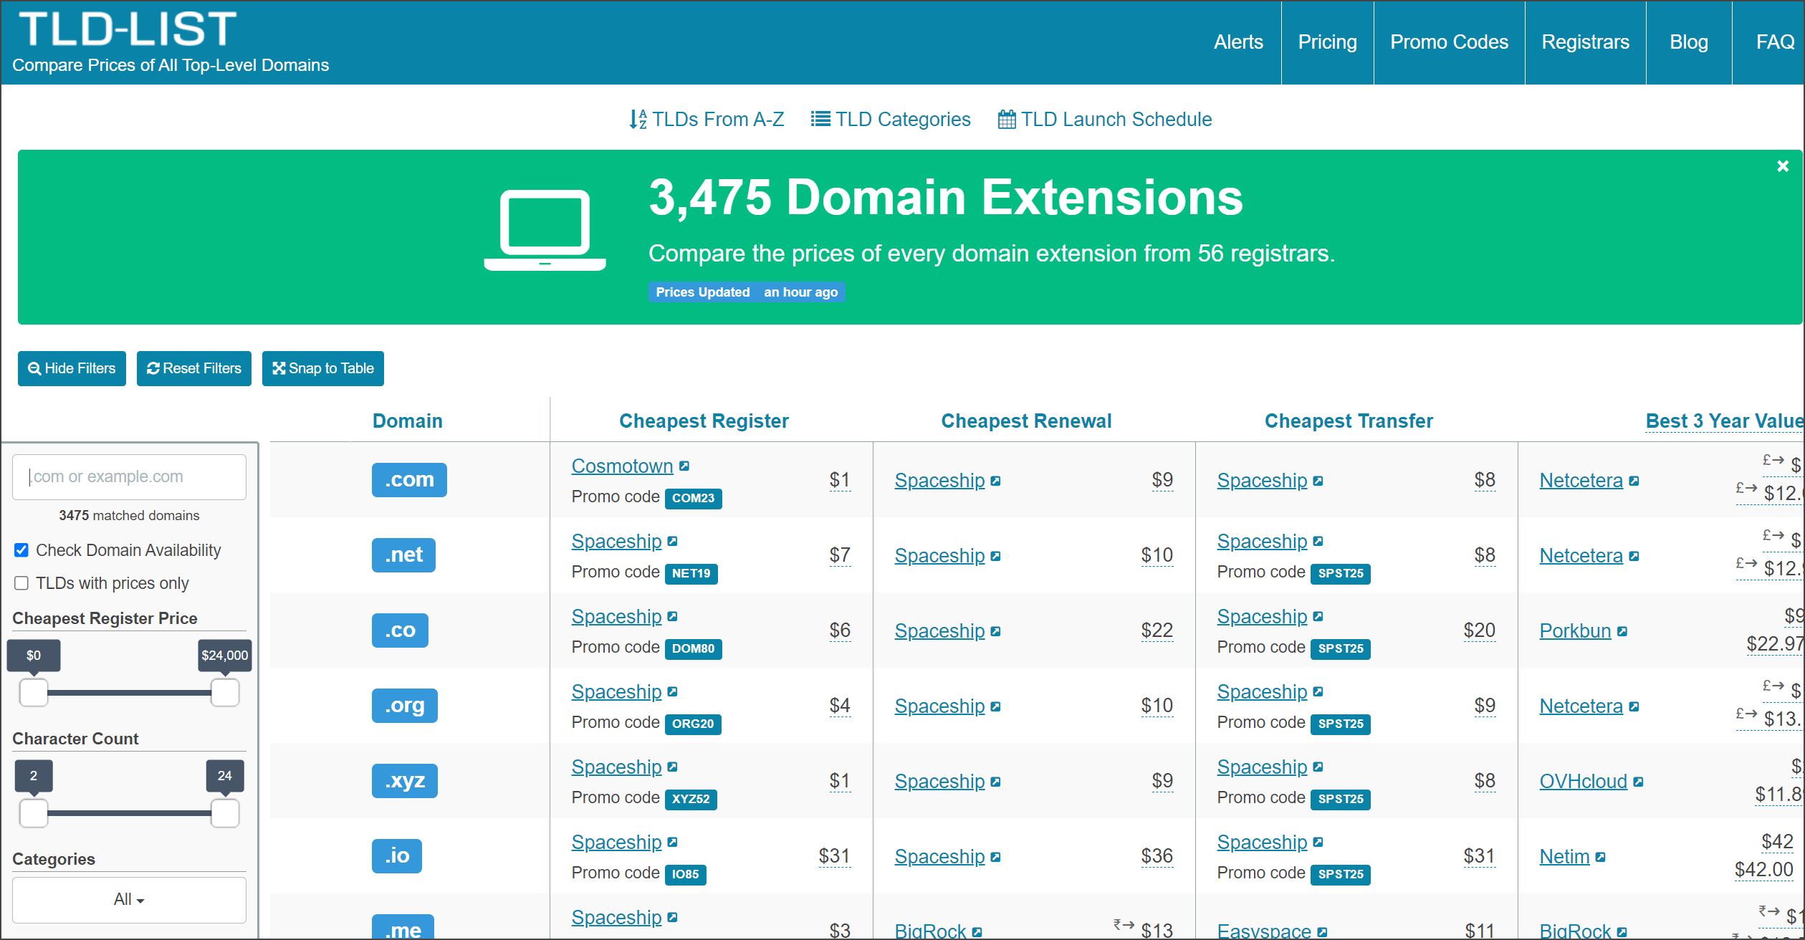The width and height of the screenshot is (1805, 940).
Task: Uncheck Check Domain Availability checkbox
Action: (x=21, y=550)
